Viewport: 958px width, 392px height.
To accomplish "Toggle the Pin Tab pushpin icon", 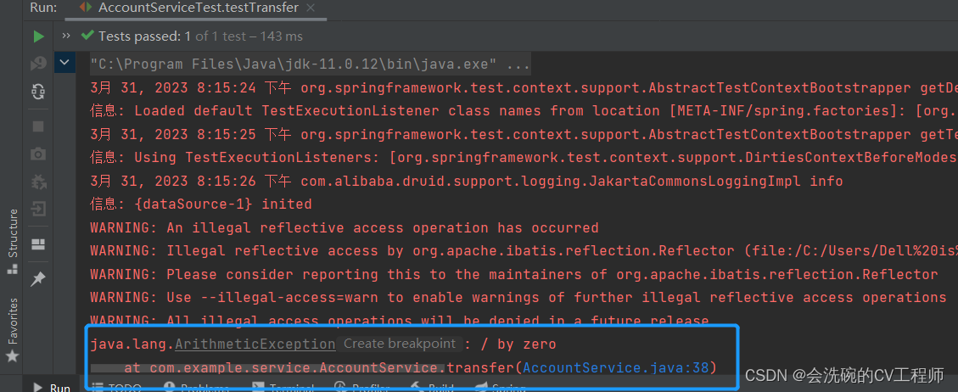I will tap(38, 279).
